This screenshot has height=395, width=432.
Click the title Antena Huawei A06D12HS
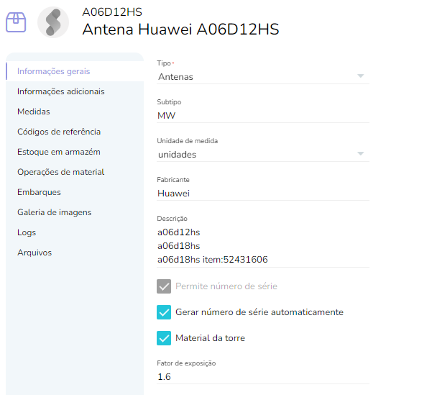coord(180,29)
